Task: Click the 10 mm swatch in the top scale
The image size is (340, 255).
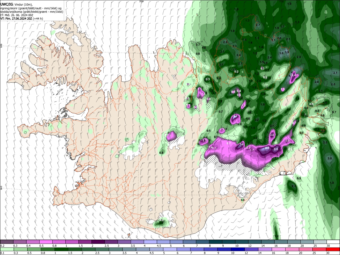Action: tap(241, 242)
